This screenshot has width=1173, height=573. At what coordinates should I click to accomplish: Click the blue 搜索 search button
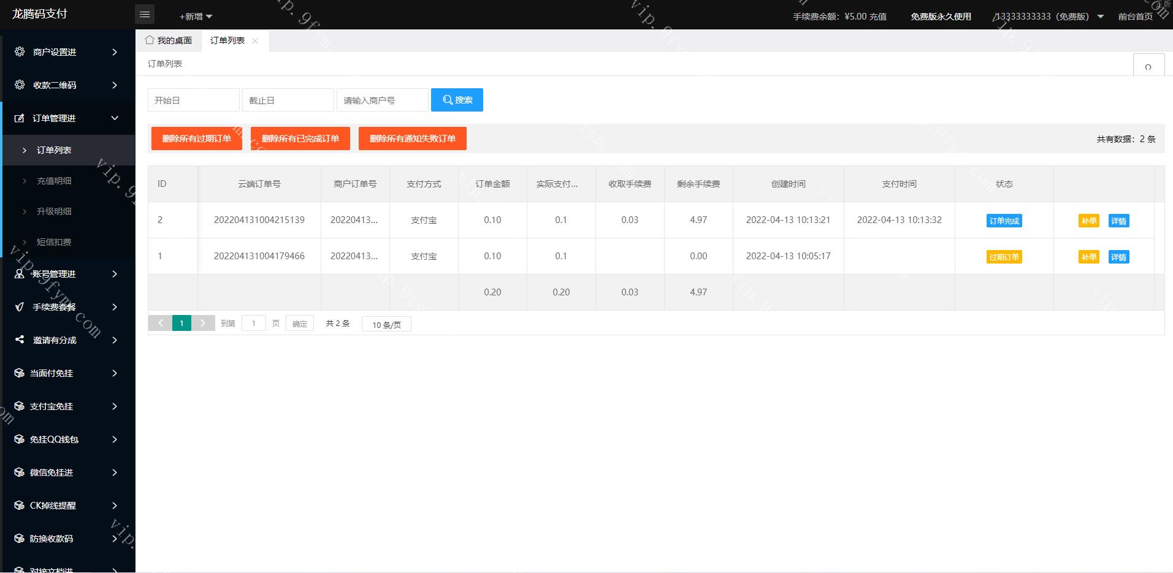coord(457,100)
